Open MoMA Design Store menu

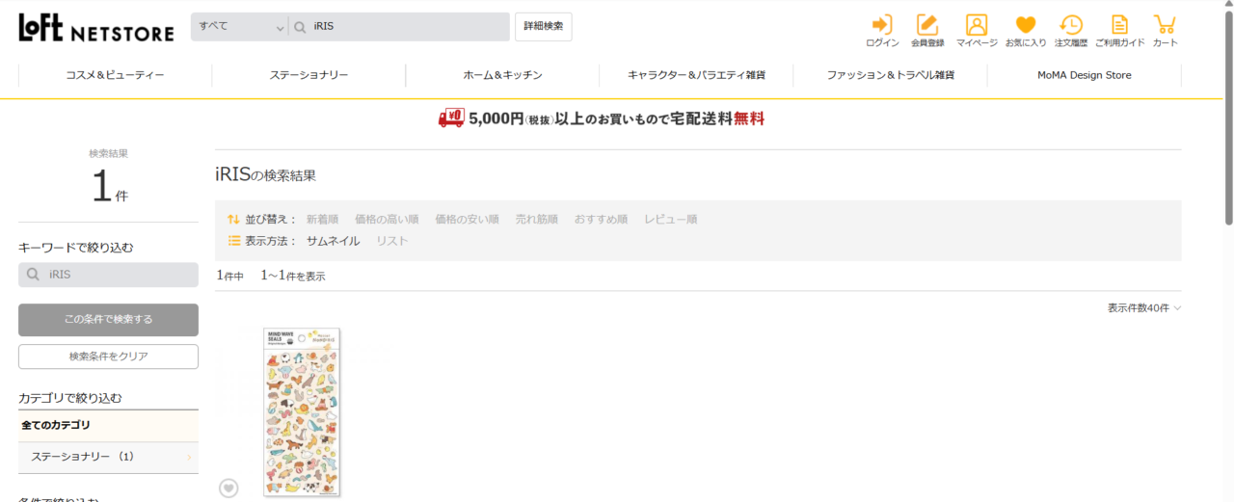click(x=1084, y=75)
